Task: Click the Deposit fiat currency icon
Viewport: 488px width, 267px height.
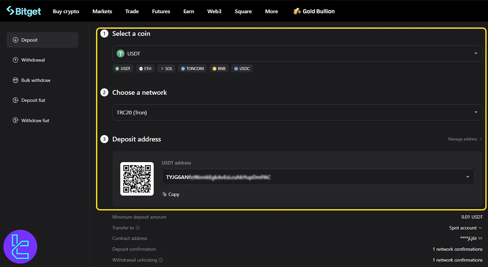Action: tap(15, 100)
